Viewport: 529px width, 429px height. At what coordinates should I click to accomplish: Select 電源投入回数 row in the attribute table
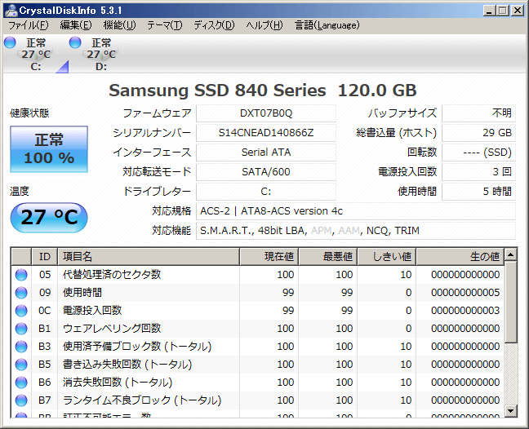pyautogui.click(x=258, y=311)
